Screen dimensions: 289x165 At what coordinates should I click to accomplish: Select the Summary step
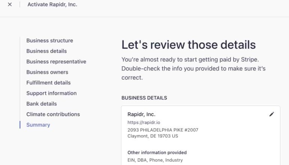[38, 125]
